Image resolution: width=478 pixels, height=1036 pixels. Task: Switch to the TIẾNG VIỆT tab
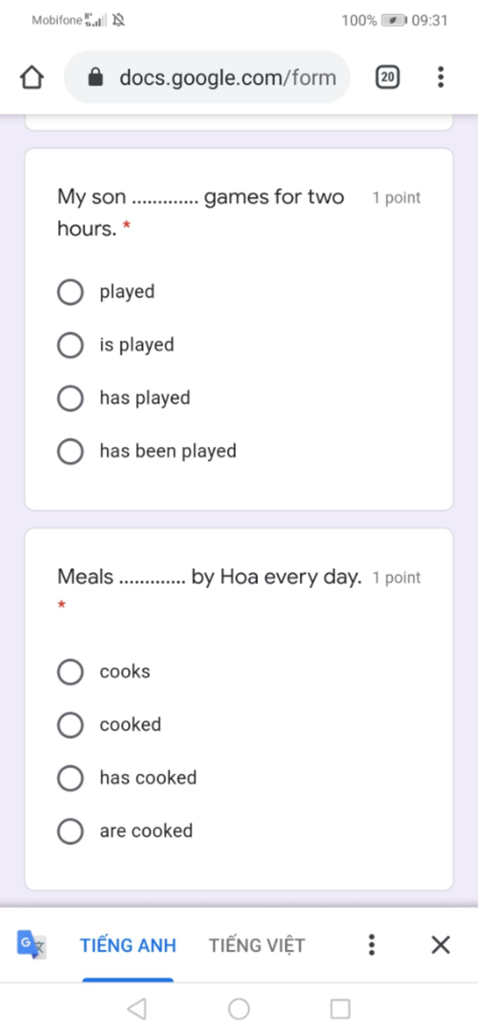pyautogui.click(x=257, y=945)
